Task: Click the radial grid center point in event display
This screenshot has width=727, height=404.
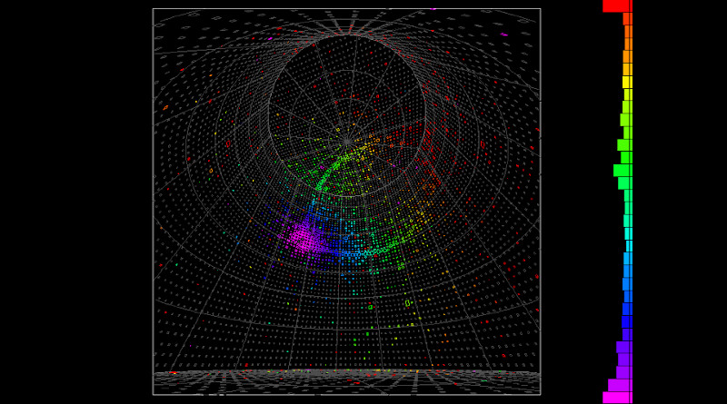Action: [347, 142]
